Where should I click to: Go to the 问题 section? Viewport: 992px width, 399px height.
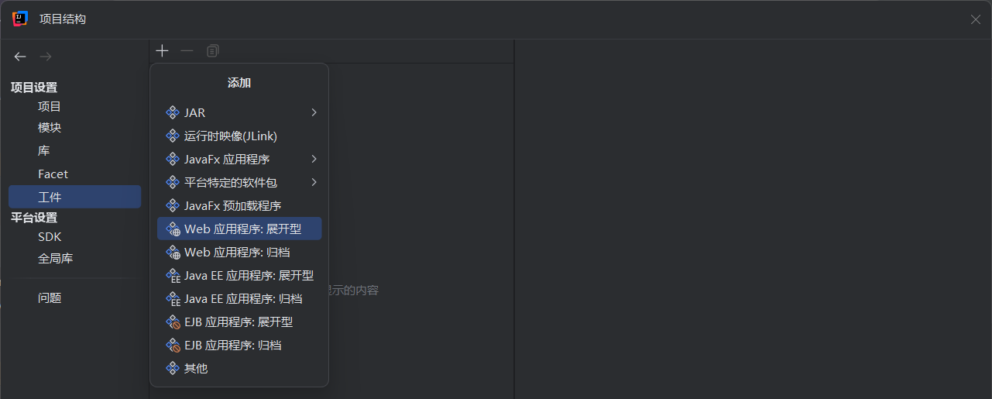click(50, 298)
